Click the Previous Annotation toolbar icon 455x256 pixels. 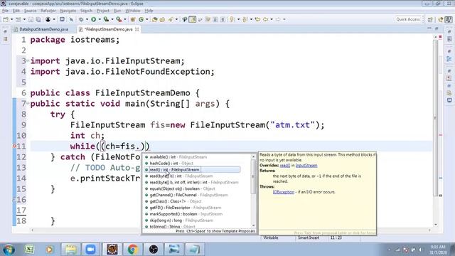pos(245,19)
